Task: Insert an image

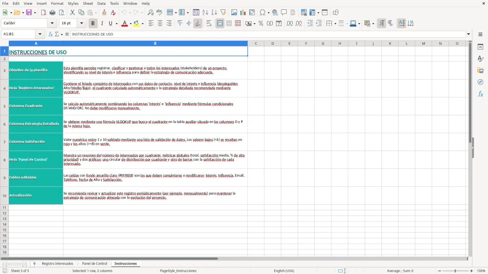Action: pyautogui.click(x=234, y=13)
